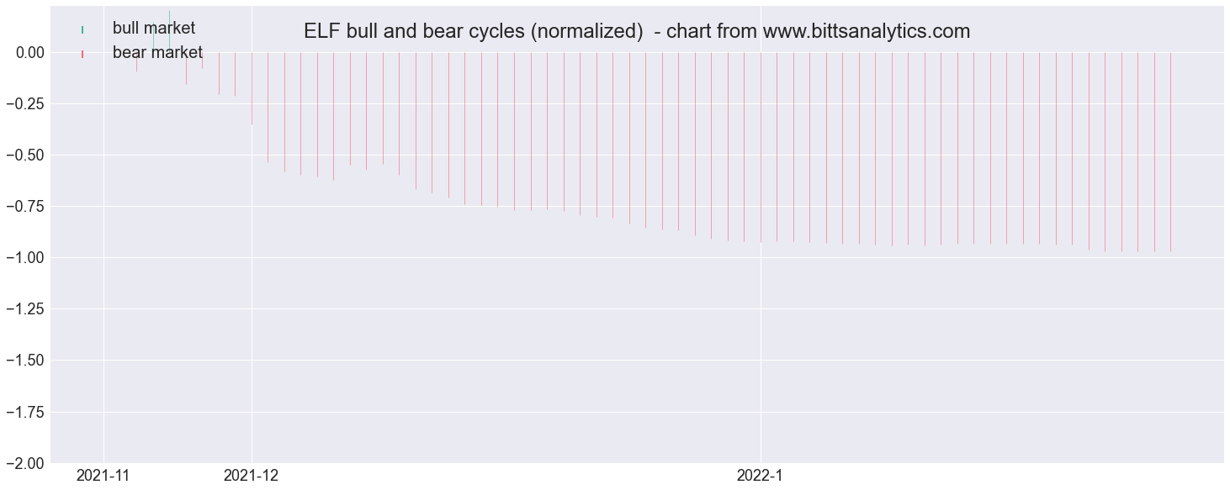Click the bull market legend marker
Image resolution: width=1230 pixels, height=490 pixels.
tap(82, 29)
